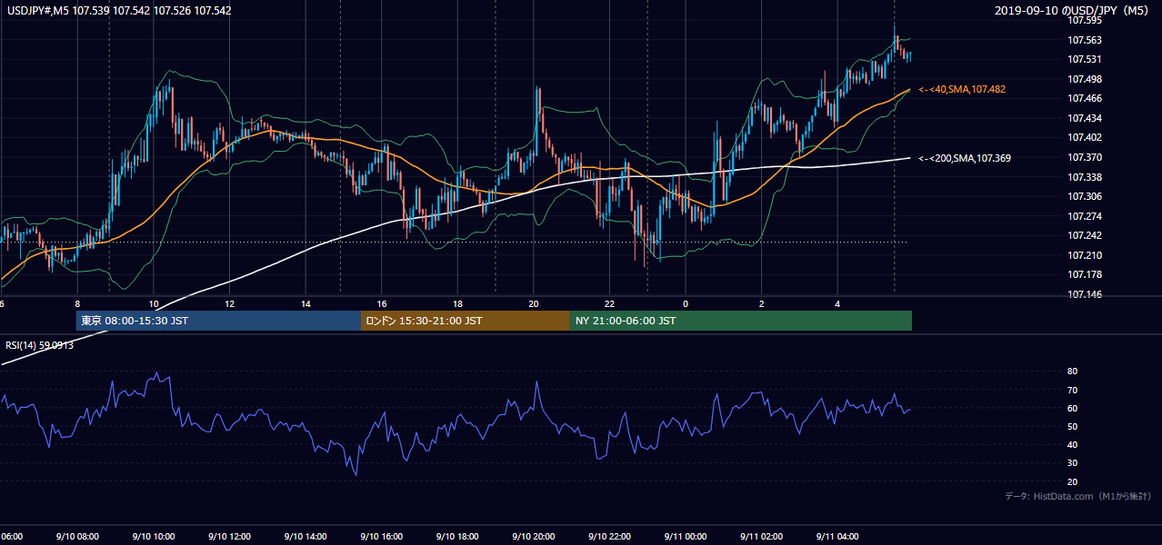Screen dimensions: 1162x545
Task: Click the 9/11 04:00 bottom date label
Action: coord(837,537)
